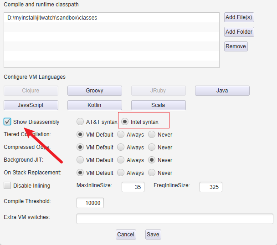The height and width of the screenshot is (245, 277).
Task: Select the AT&T syntax radio button
Action: (x=81, y=122)
